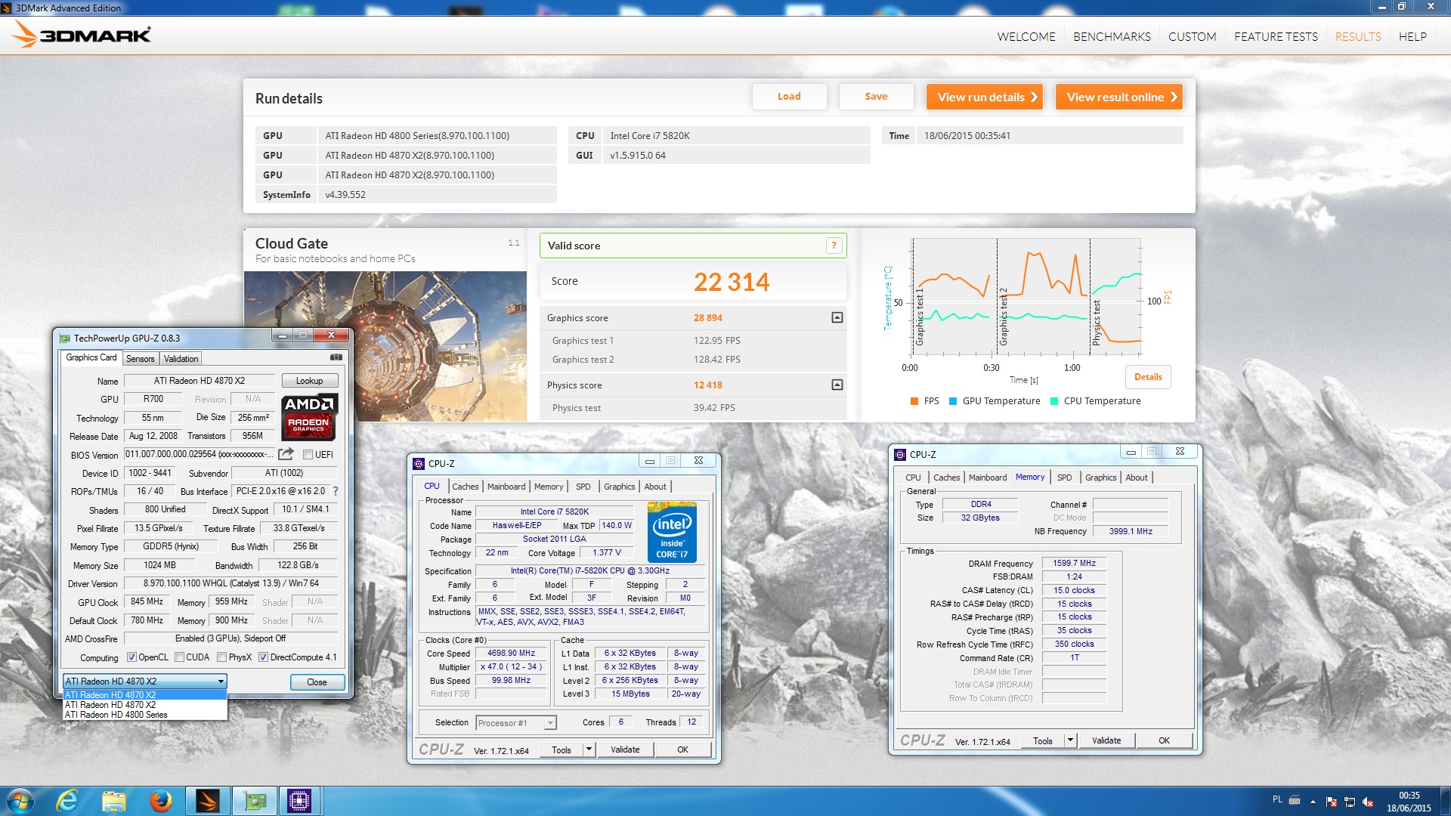1451x816 pixels.
Task: Click the GPU Name field in GPU-Z
Action: (200, 381)
